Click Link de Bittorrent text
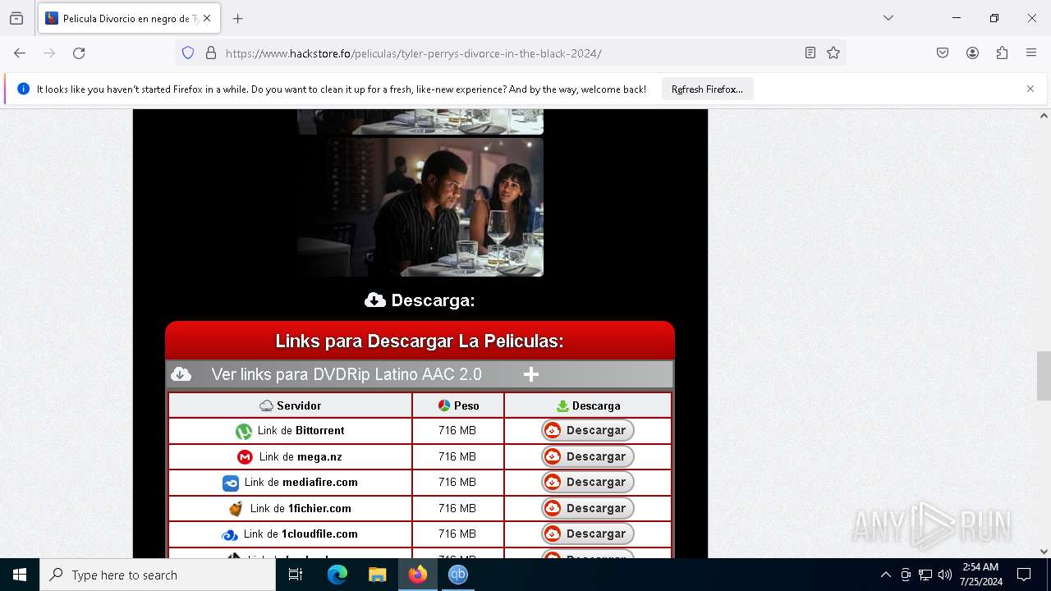 301,430
